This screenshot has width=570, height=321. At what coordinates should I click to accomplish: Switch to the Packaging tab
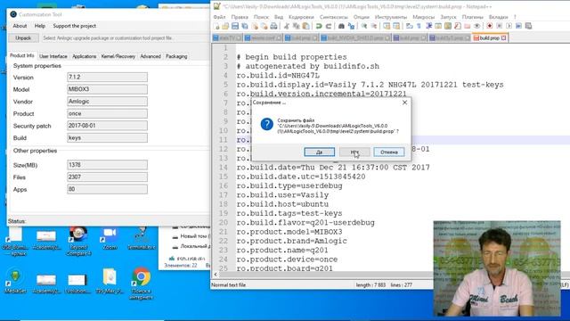(176, 56)
